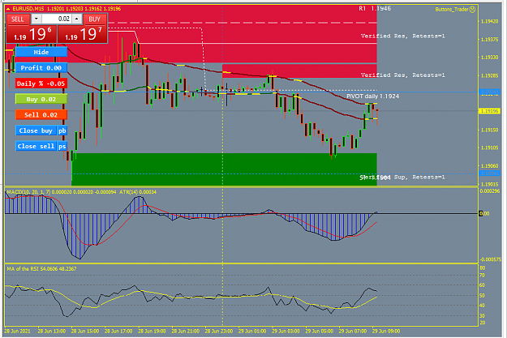Click the SELL one-click trading button
This screenshot has height=338, width=507.
[18, 19]
